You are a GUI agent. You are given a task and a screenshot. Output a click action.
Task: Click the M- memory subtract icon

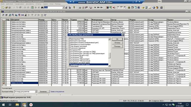pos(101,7)
